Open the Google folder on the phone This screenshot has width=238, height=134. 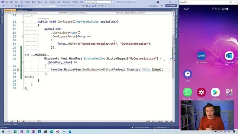click(x=229, y=94)
